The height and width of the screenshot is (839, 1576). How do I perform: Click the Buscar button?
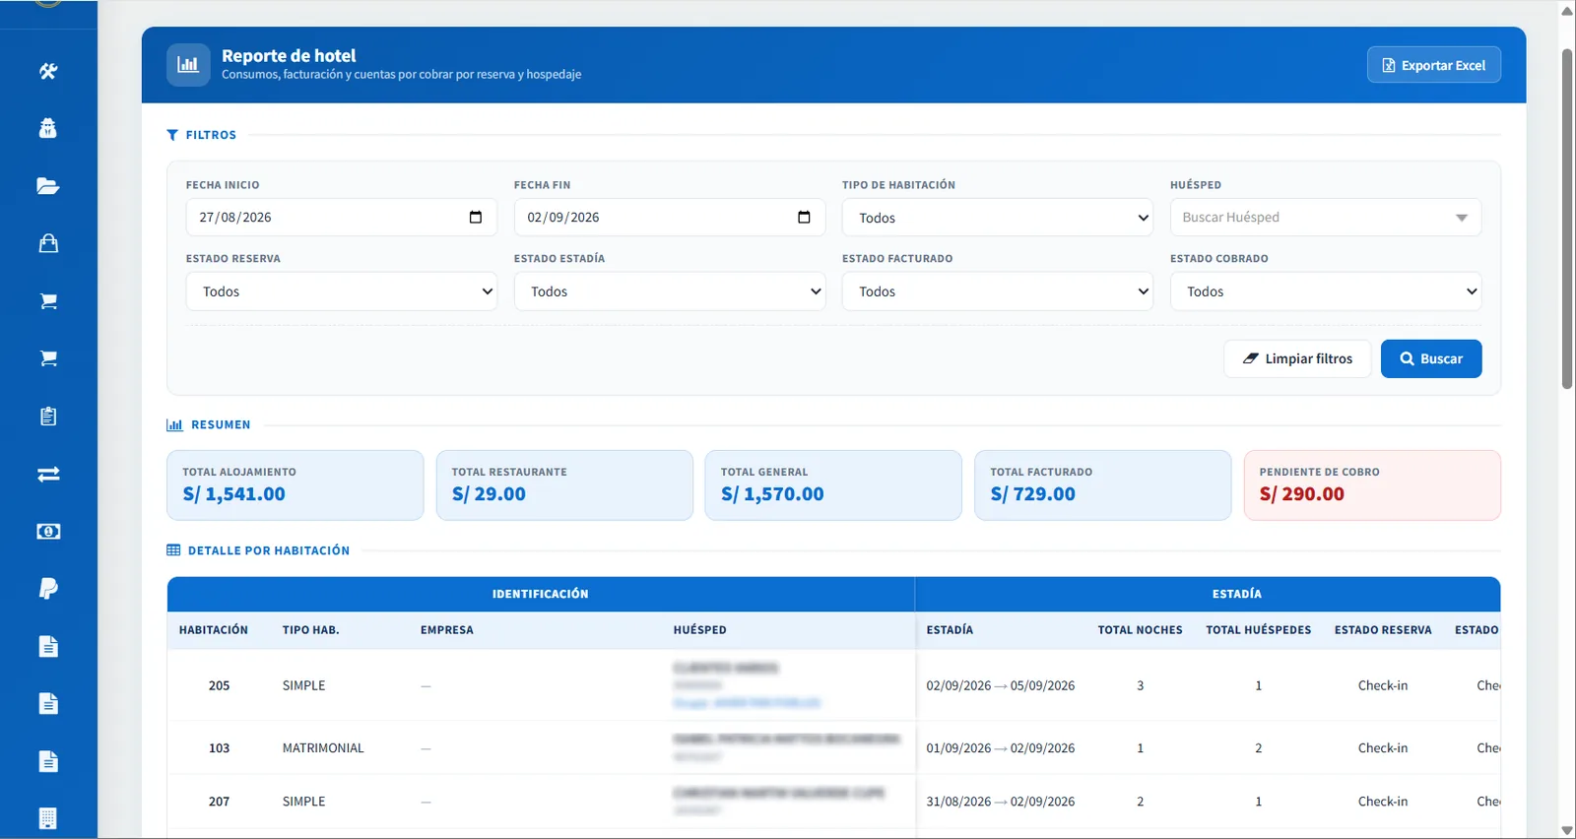(x=1431, y=358)
